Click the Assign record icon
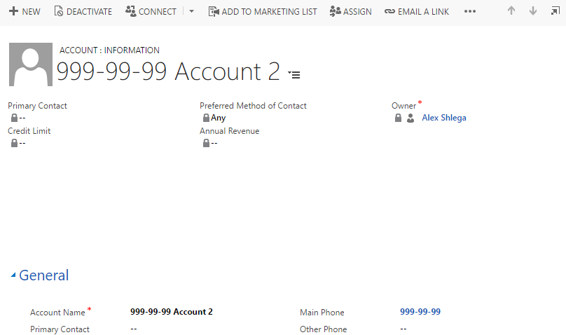The width and height of the screenshot is (566, 335). pyautogui.click(x=335, y=11)
